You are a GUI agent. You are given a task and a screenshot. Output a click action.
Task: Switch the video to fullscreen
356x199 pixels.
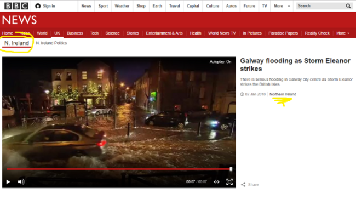point(229,182)
